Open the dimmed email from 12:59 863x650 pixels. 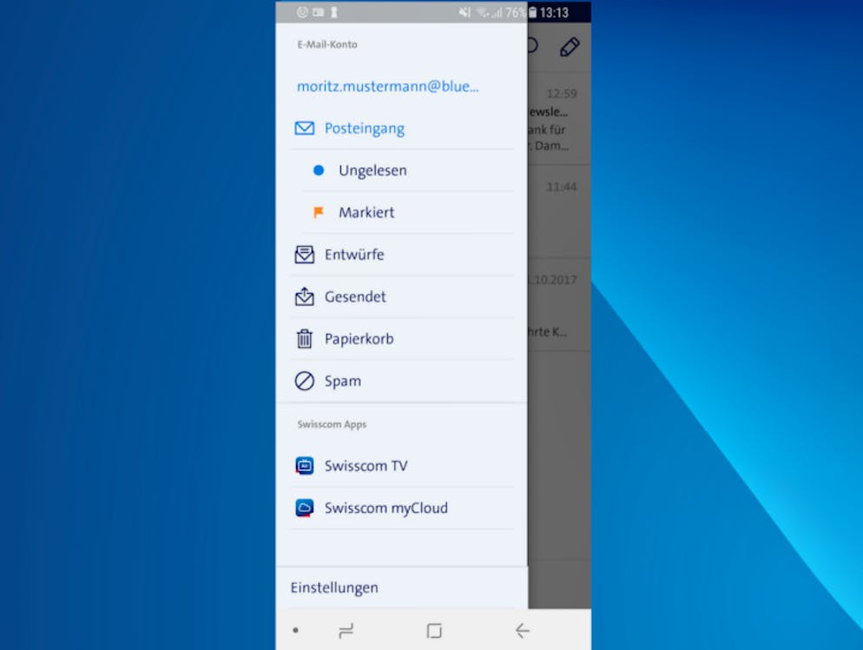pos(559,120)
